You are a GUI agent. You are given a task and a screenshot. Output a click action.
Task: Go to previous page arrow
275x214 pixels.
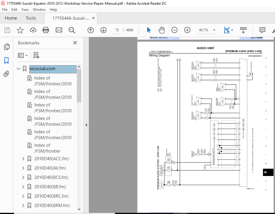(x=91, y=30)
